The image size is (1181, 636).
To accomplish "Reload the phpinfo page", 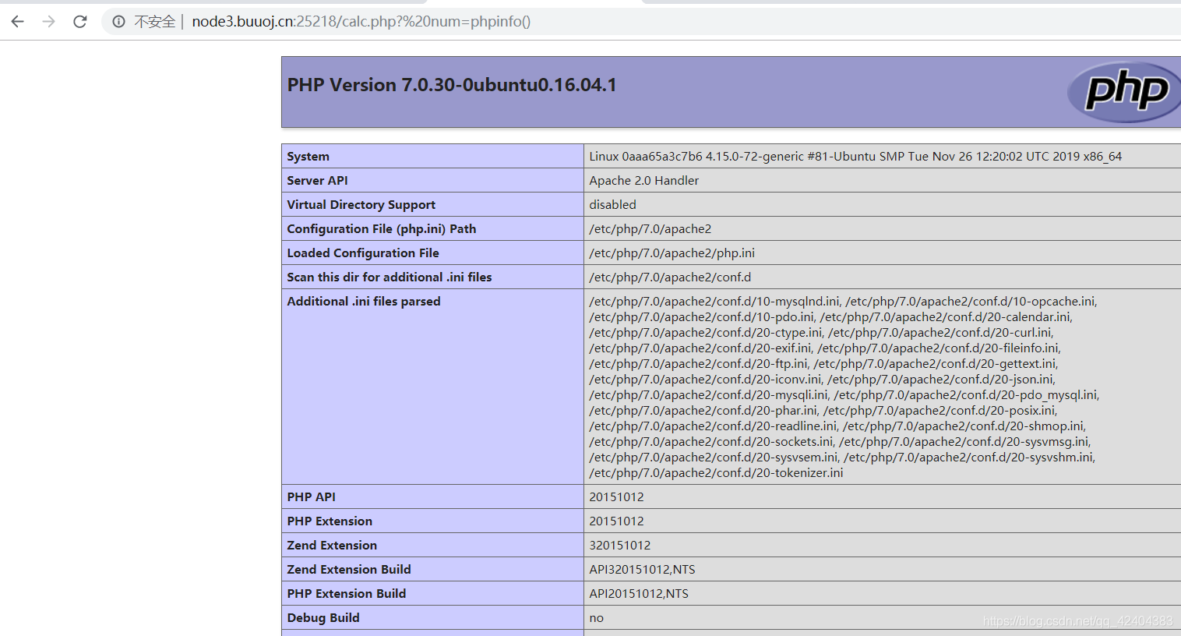I will click(x=79, y=22).
